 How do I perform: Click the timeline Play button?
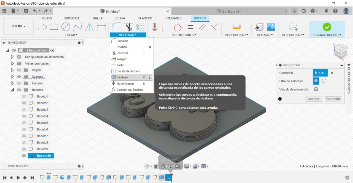(18, 178)
